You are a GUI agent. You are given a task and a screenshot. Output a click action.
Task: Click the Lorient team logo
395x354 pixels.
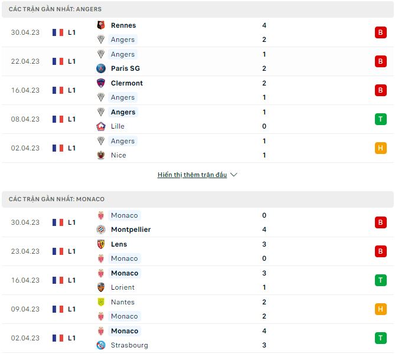(x=100, y=287)
